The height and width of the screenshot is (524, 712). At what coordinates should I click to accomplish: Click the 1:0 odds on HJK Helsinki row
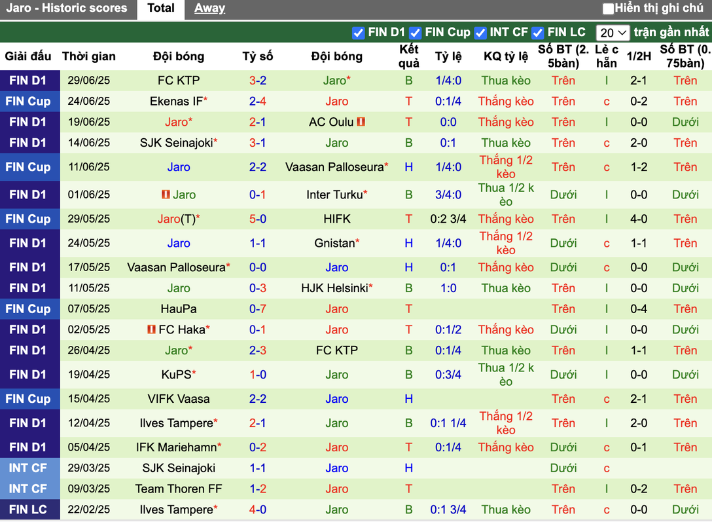[x=448, y=288]
